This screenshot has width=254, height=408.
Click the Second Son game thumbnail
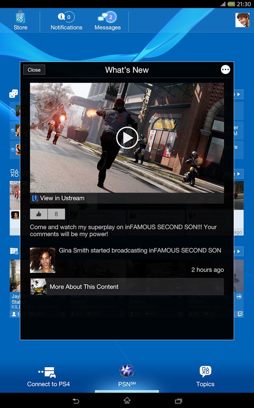[39, 287]
